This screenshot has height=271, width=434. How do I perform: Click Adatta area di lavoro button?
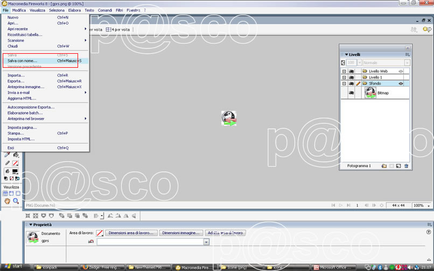pos(225,233)
